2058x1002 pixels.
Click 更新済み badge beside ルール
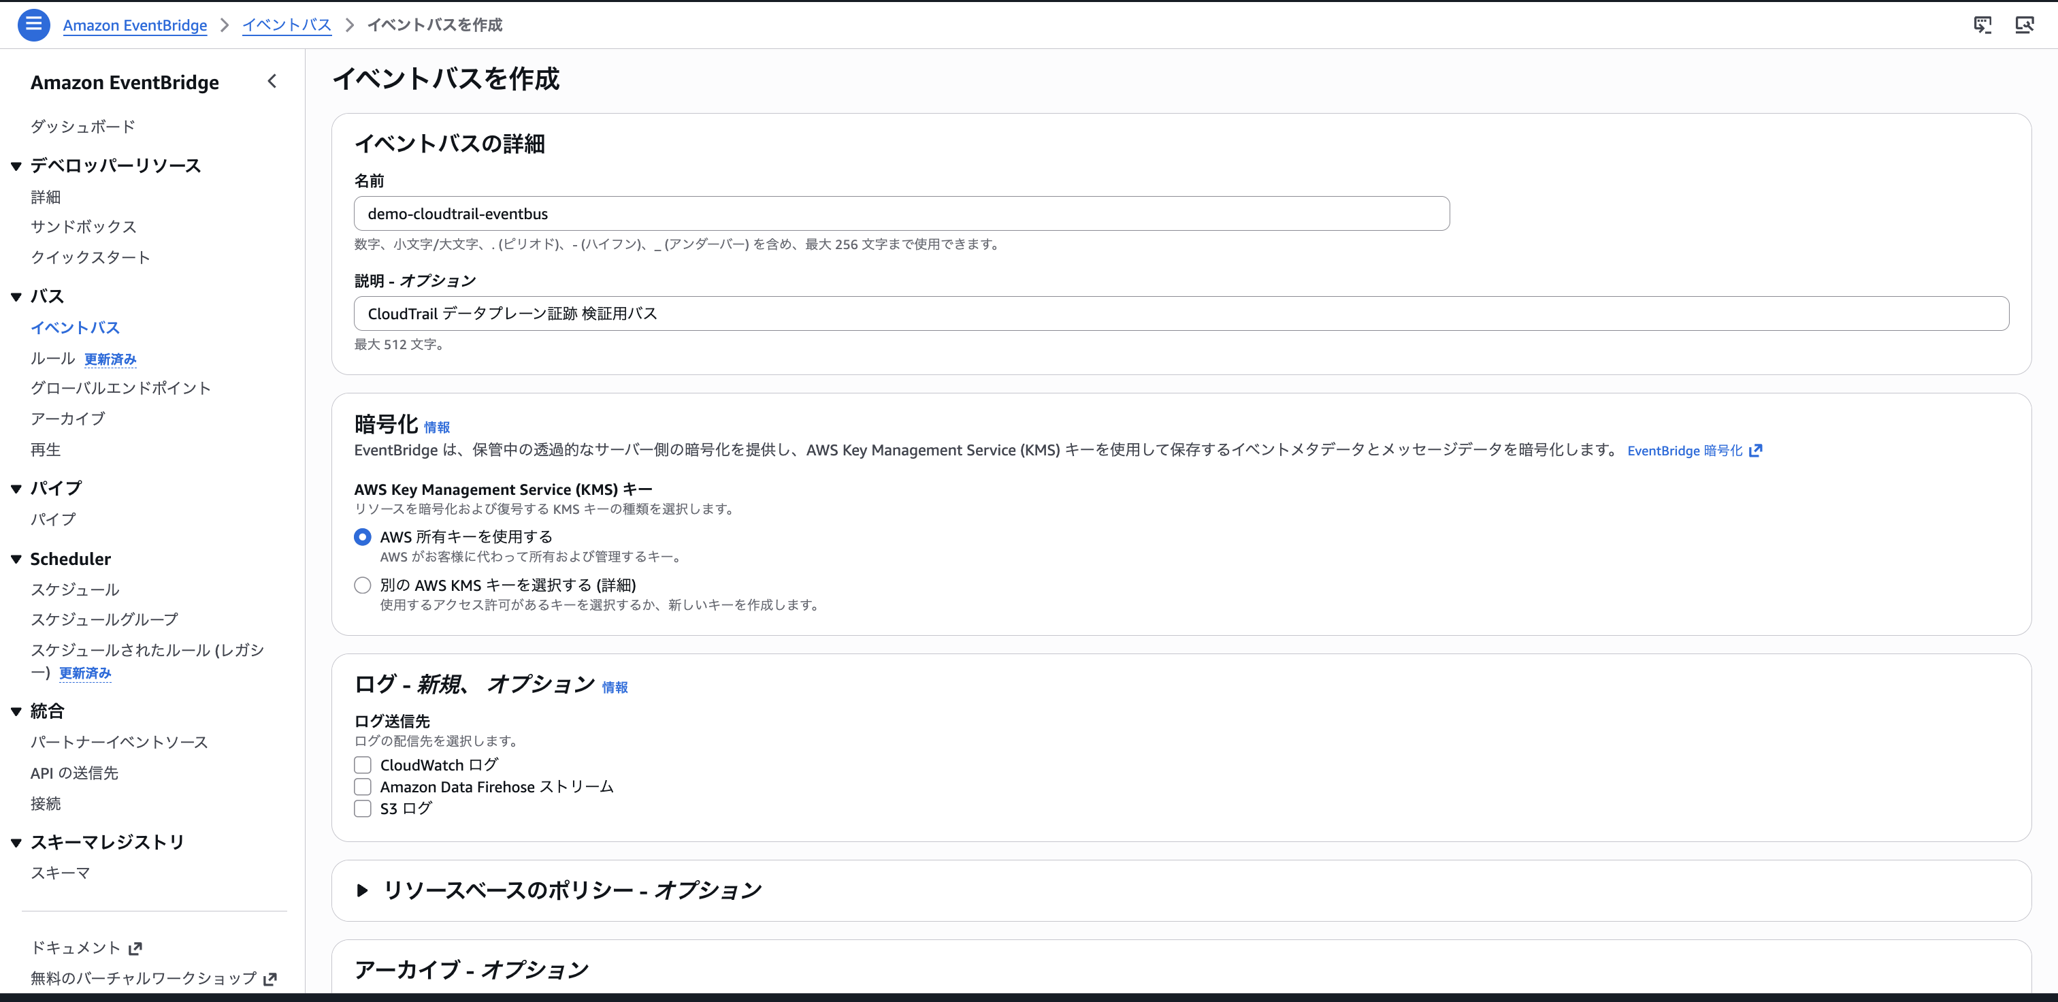(110, 359)
